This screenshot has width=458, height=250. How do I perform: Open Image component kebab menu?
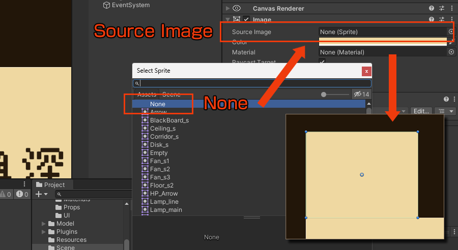[x=451, y=19]
